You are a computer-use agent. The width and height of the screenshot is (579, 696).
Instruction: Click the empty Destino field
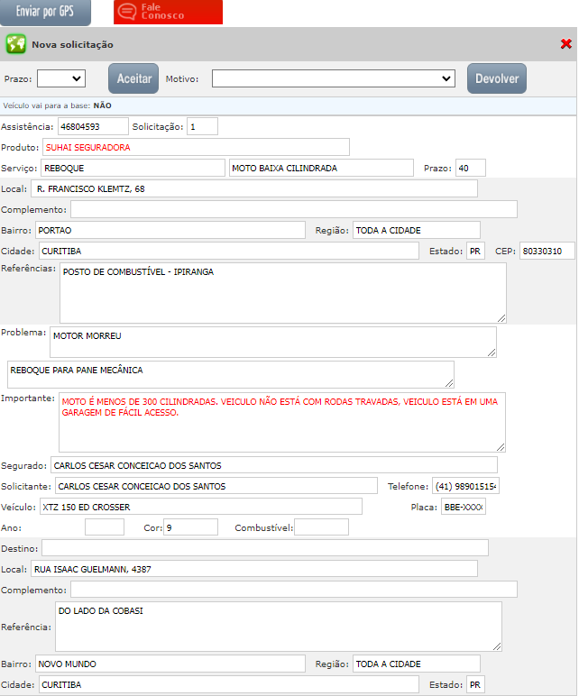[x=265, y=548]
